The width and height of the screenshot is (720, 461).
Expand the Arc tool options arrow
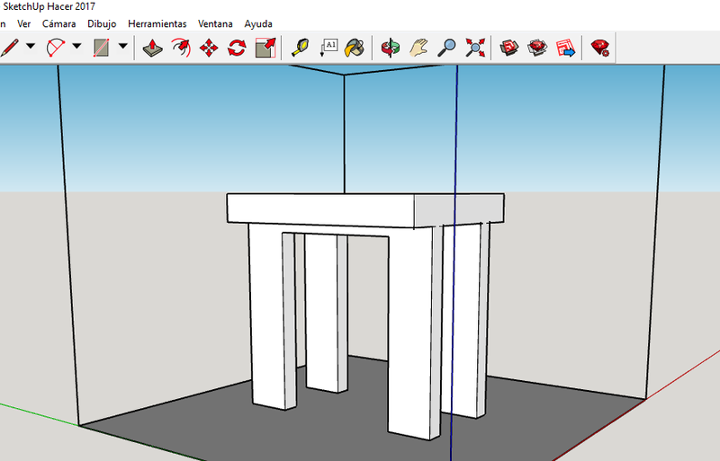tap(76, 46)
